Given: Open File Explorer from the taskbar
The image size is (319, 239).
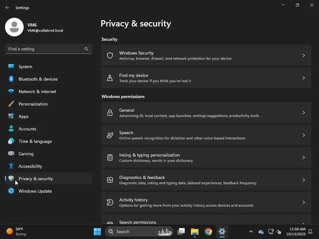Looking at the screenshot, I should point(194,232).
